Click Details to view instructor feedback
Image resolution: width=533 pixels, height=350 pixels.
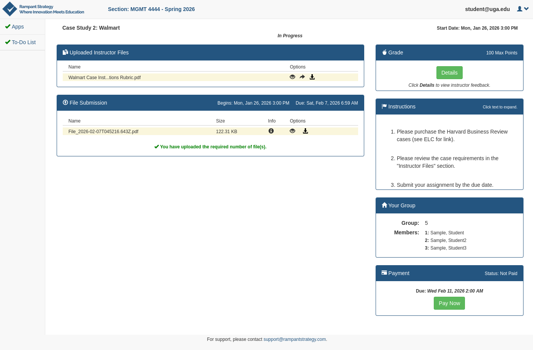tap(449, 72)
